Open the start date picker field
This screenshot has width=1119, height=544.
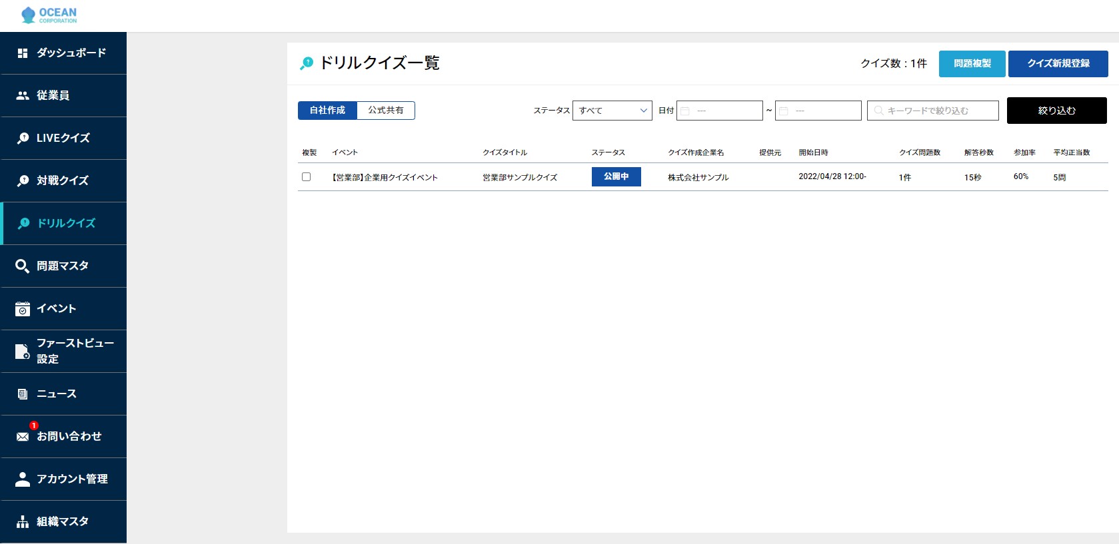[720, 111]
